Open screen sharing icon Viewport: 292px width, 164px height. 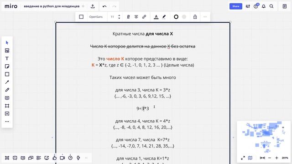pyautogui.click(x=47, y=158)
